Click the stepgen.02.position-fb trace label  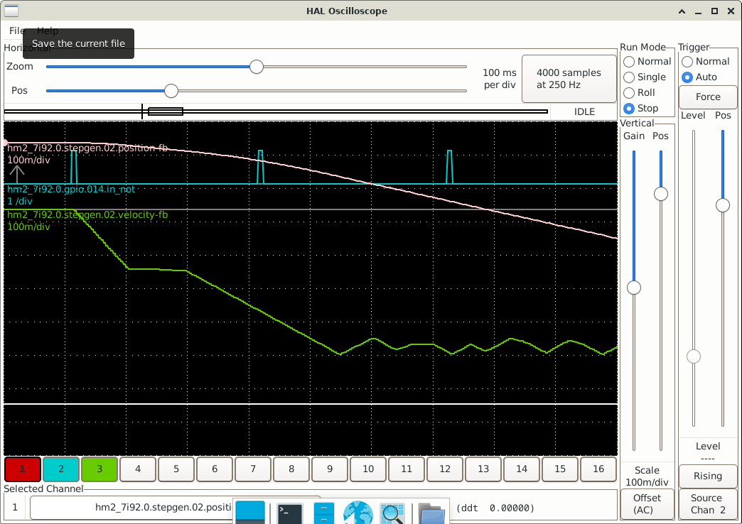tap(87, 148)
